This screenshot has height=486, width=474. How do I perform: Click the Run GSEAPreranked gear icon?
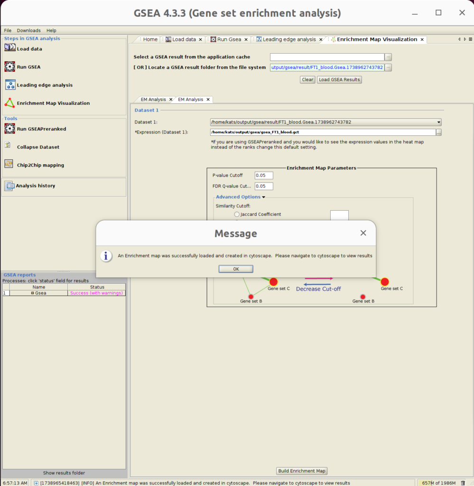coord(9,129)
